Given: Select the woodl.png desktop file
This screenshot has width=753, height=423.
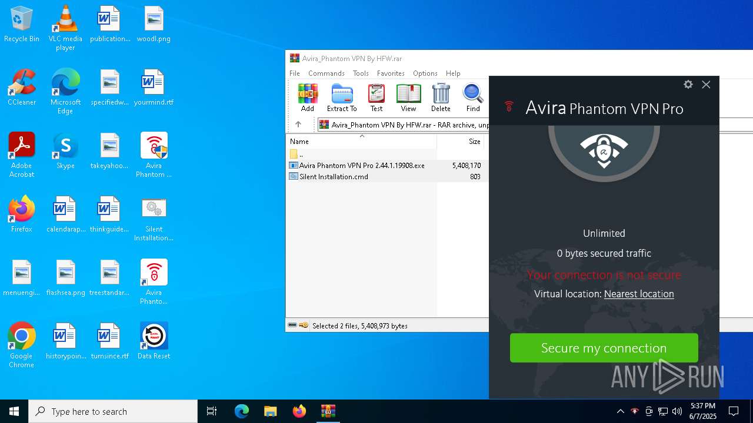Looking at the screenshot, I should pos(154,25).
